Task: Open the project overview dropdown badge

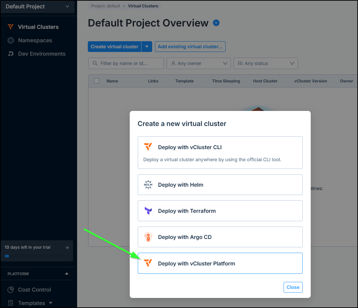Action: pos(216,23)
